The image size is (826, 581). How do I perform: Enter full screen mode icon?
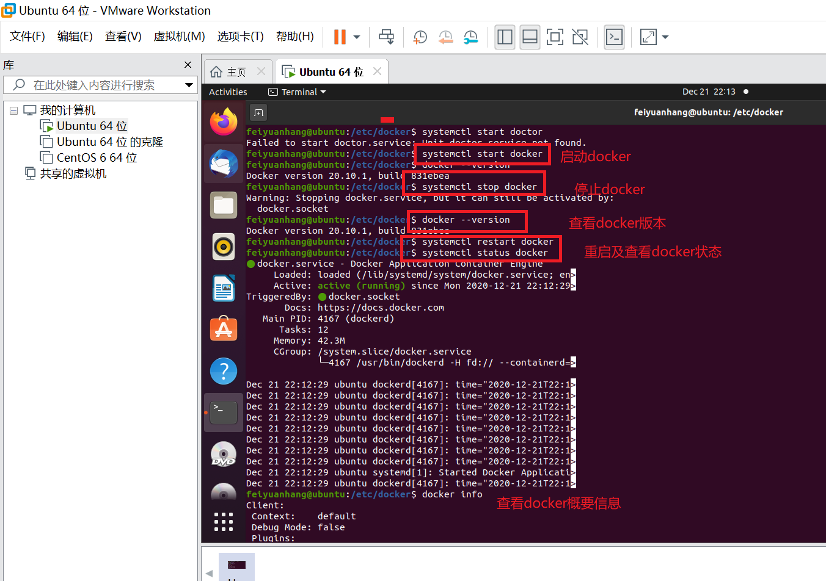(x=555, y=37)
